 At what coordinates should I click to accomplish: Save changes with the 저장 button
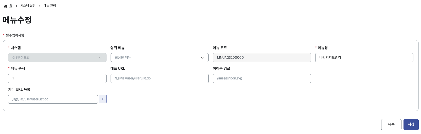[x=411, y=125]
